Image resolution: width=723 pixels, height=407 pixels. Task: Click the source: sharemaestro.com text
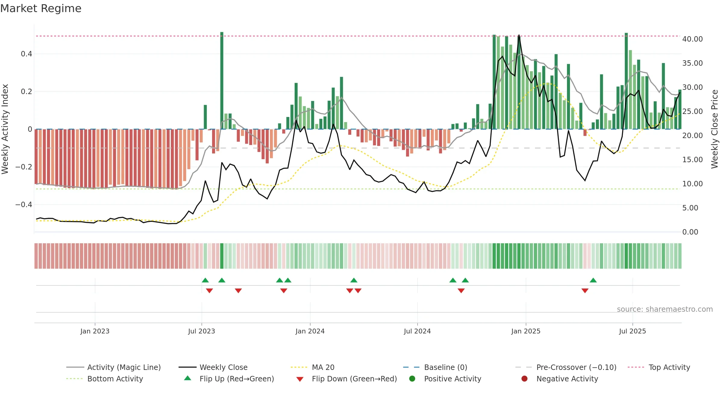click(665, 309)
